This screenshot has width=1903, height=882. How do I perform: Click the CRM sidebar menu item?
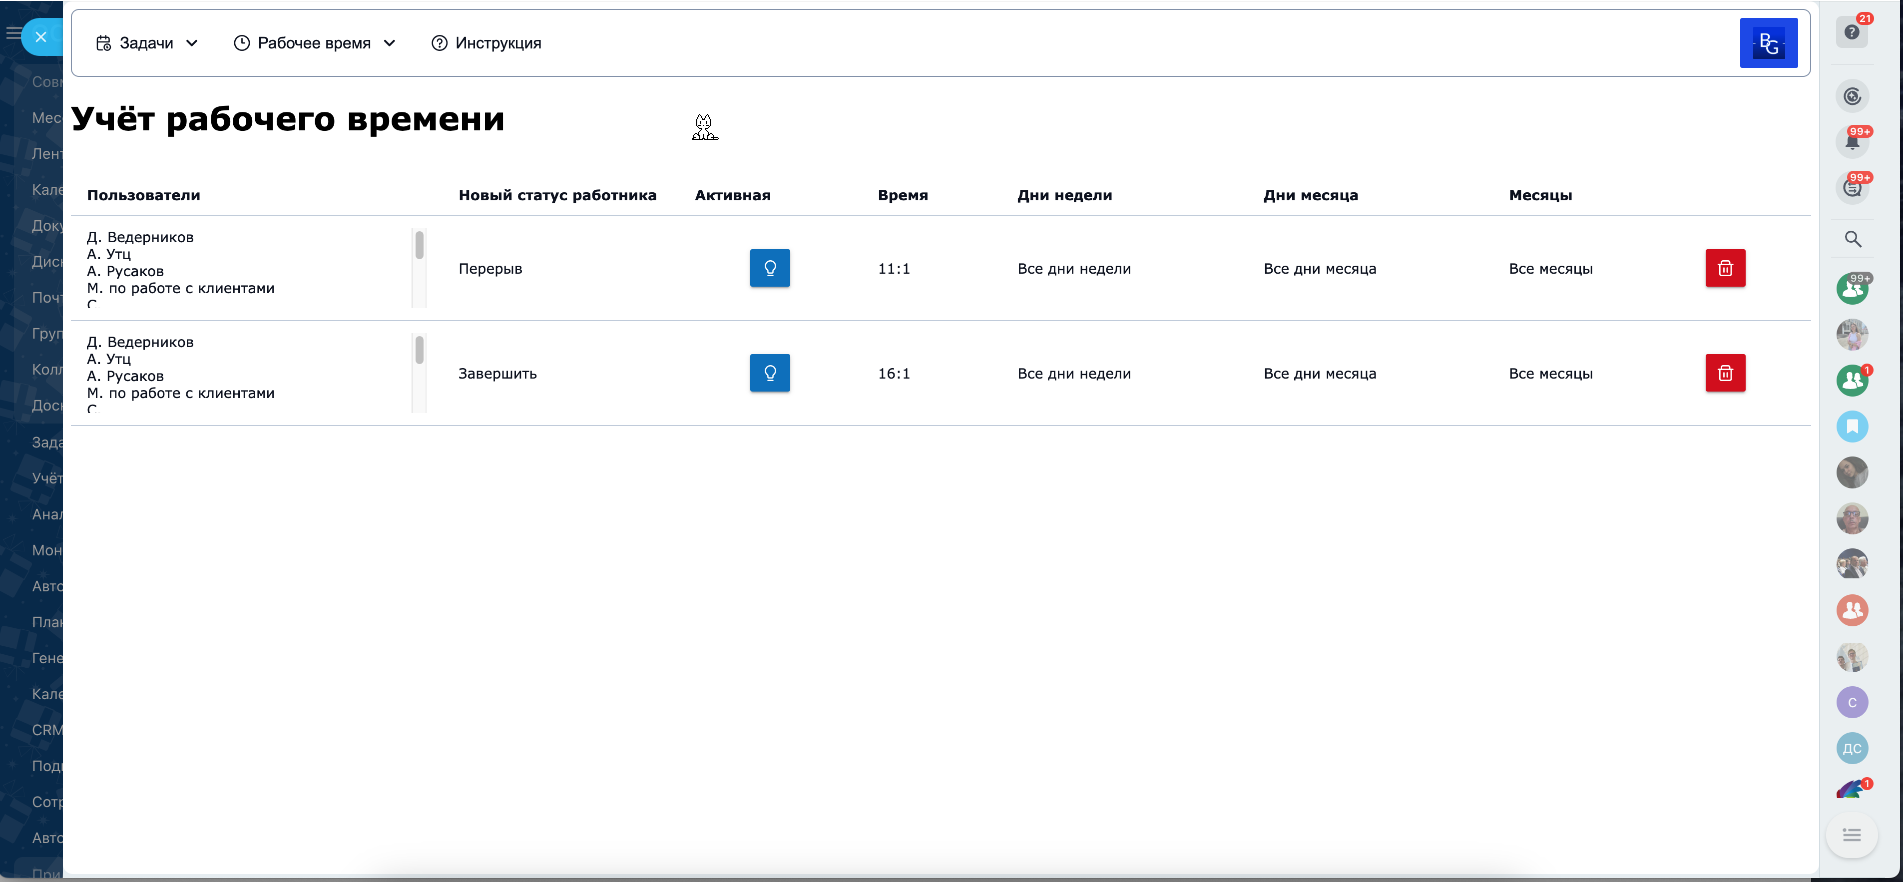tap(46, 730)
